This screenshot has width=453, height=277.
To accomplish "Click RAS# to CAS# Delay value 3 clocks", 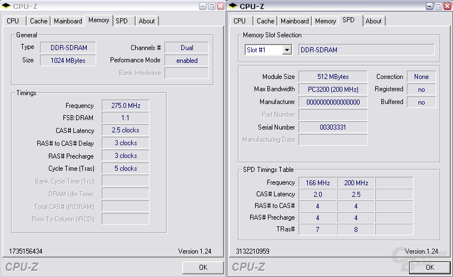I will pos(126,143).
